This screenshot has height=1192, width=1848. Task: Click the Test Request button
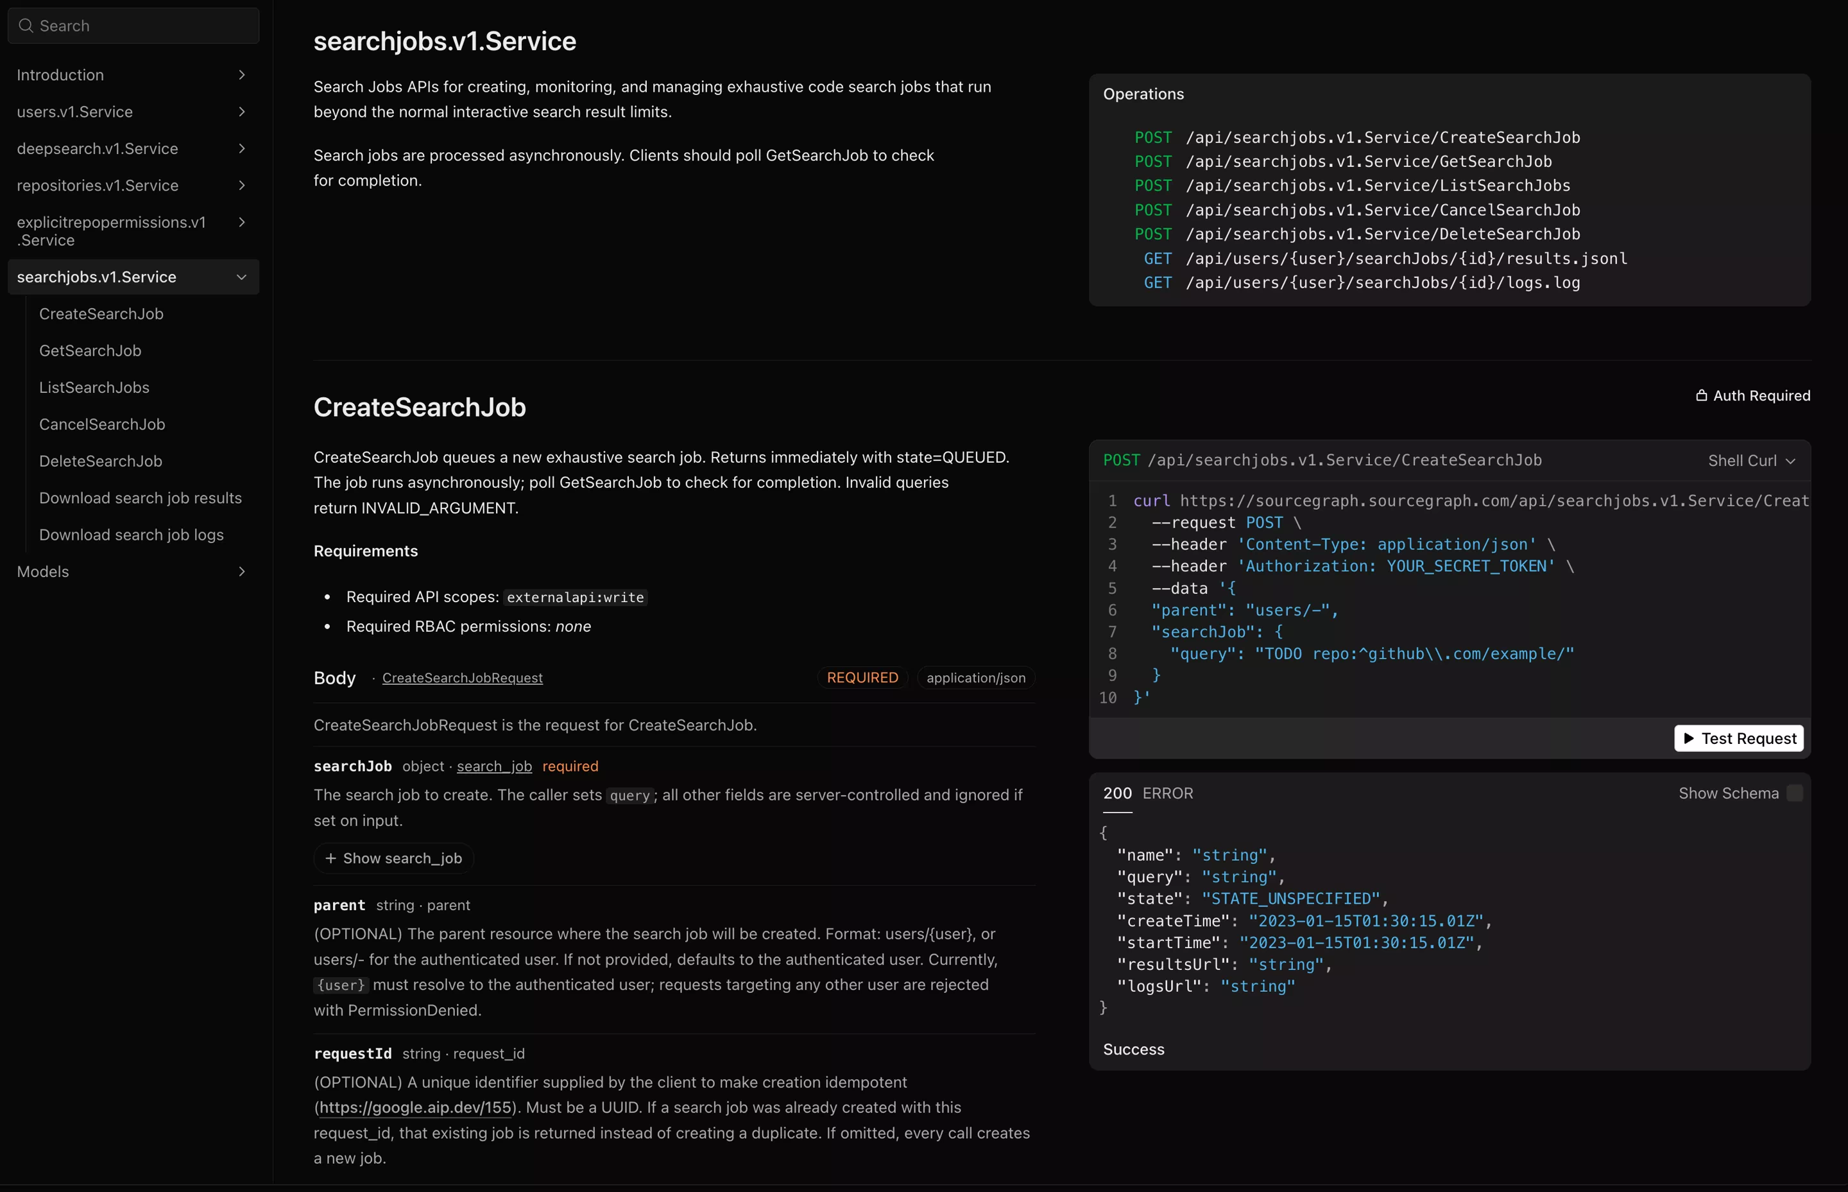pos(1739,738)
